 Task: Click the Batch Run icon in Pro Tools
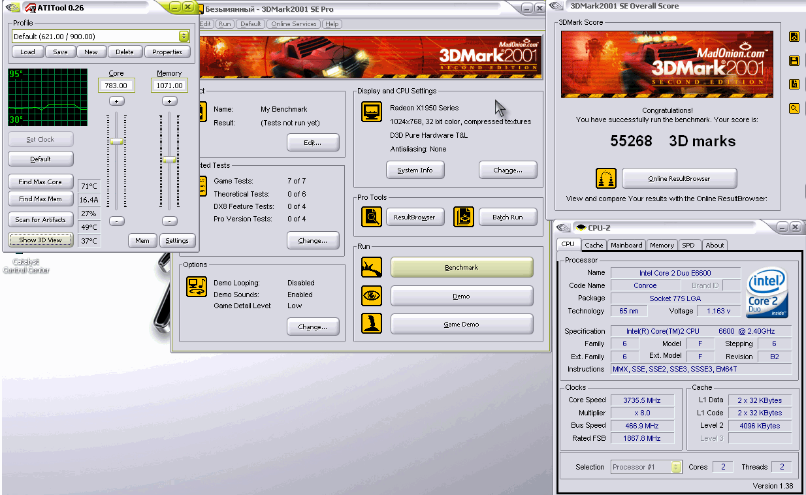[464, 216]
